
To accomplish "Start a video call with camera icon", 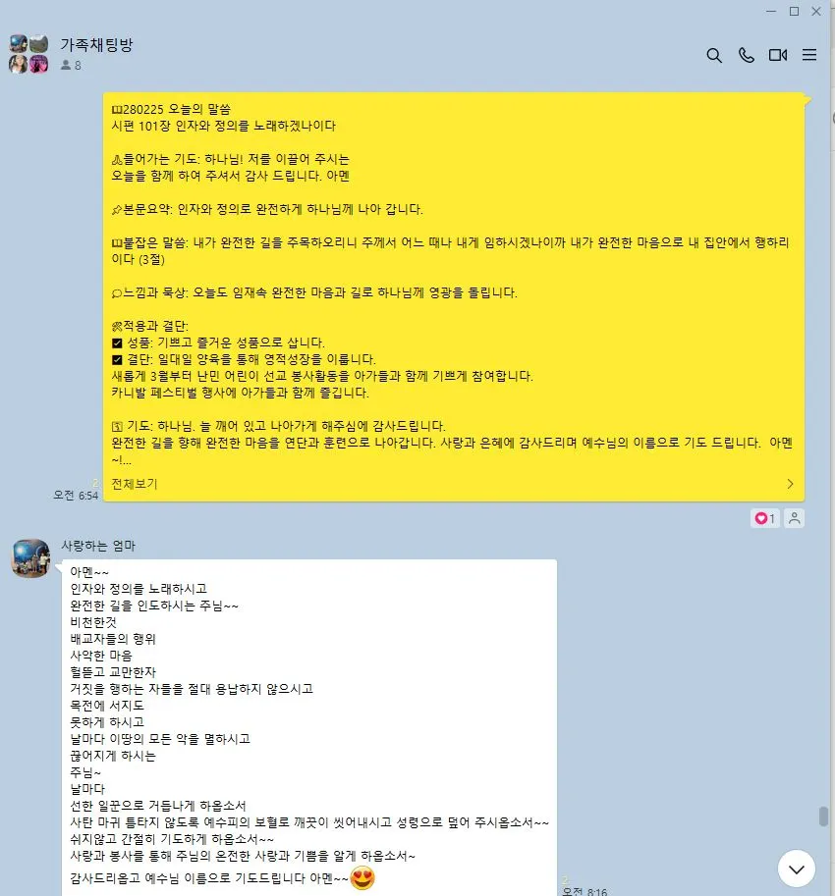I will click(x=778, y=55).
